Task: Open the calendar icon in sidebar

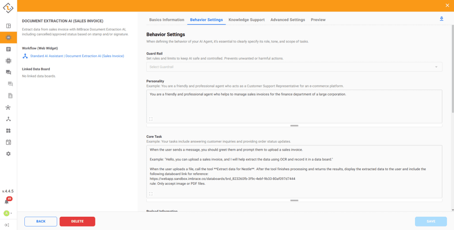Action: [8, 142]
